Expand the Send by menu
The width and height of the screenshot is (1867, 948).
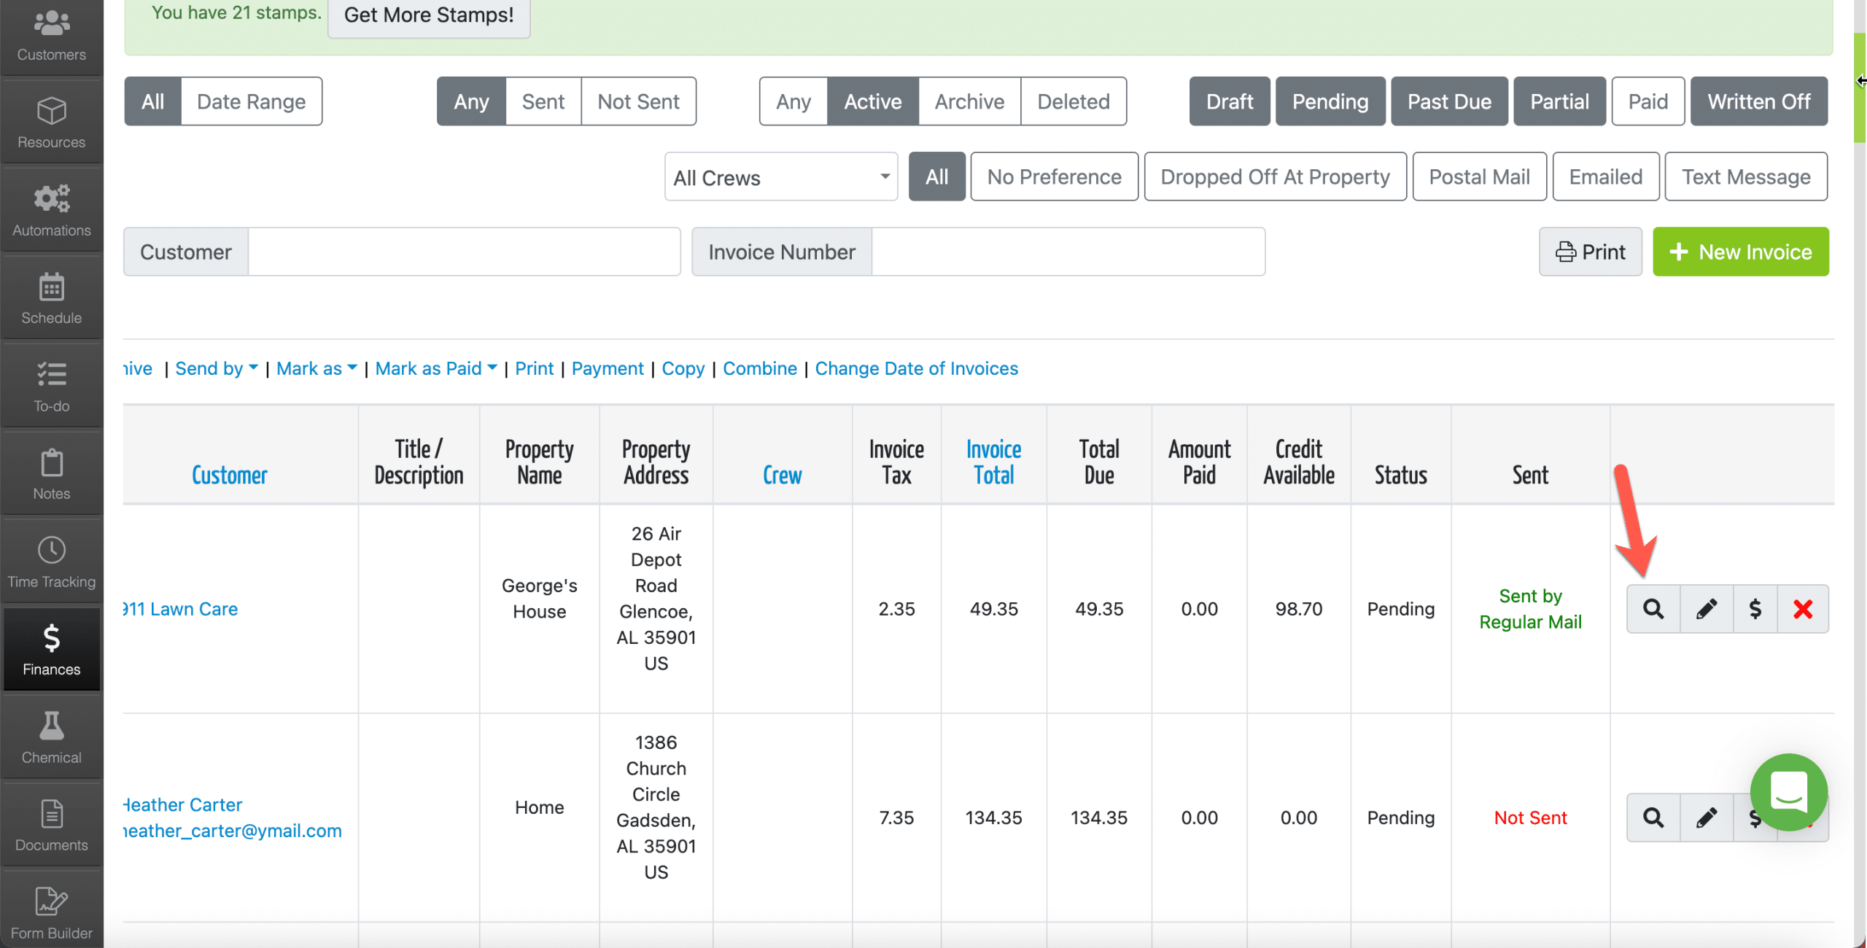[x=217, y=368]
